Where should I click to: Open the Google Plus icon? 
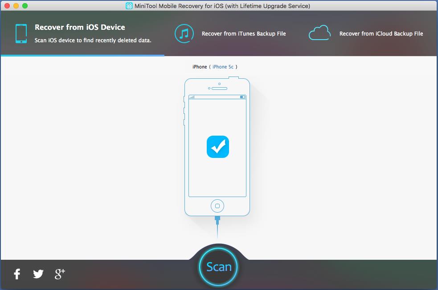[x=60, y=274]
